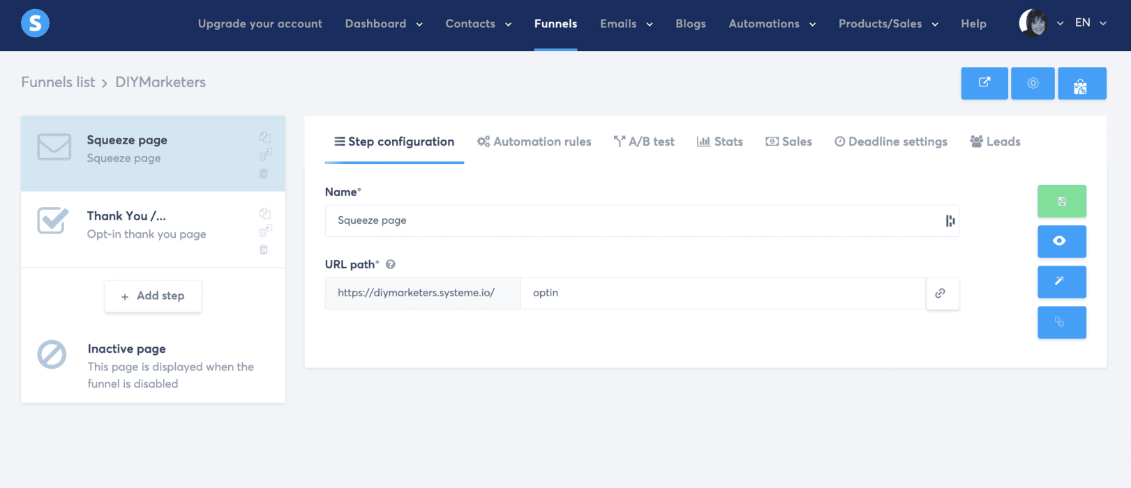
Task: Open the Stats tab
Action: (x=720, y=142)
